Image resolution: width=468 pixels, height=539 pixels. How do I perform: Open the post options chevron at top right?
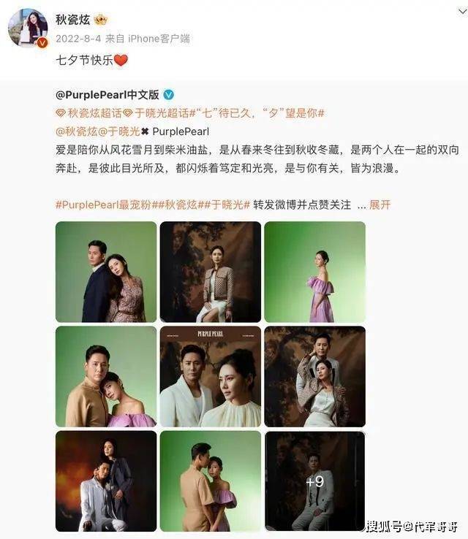coord(462,12)
